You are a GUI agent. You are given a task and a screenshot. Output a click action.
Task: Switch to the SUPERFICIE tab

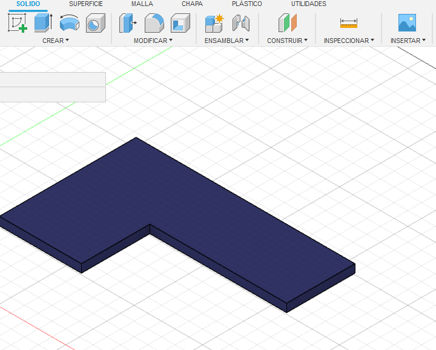point(86,4)
